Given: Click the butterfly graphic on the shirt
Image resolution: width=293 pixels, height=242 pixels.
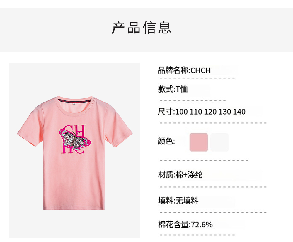Looking at the screenshot, I should tap(75, 140).
